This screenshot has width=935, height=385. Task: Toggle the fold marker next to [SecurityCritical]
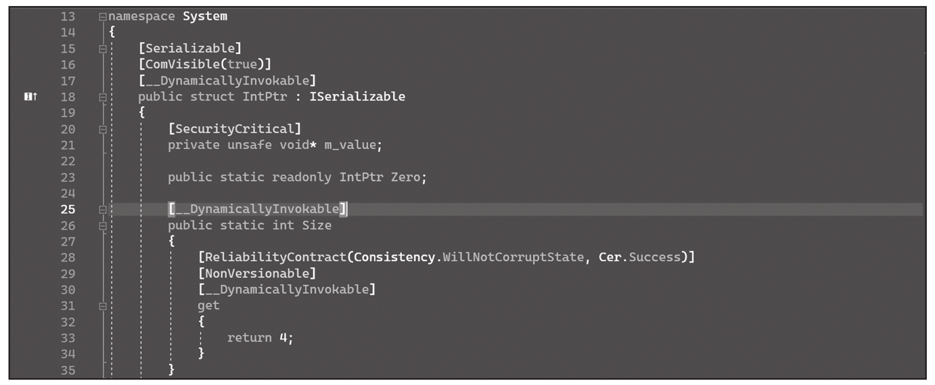(102, 129)
